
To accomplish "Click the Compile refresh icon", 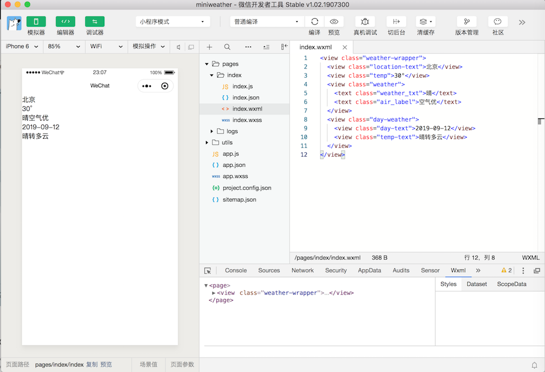I will 314,22.
